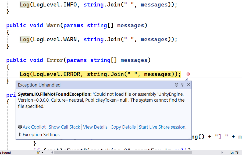Expand the Exception Settings section
242x155 pixels.
coord(20,135)
